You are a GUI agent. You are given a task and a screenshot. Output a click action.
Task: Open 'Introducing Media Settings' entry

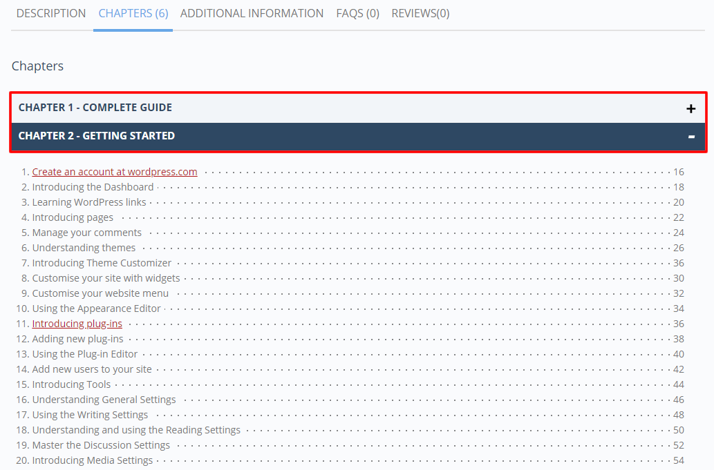click(x=93, y=460)
